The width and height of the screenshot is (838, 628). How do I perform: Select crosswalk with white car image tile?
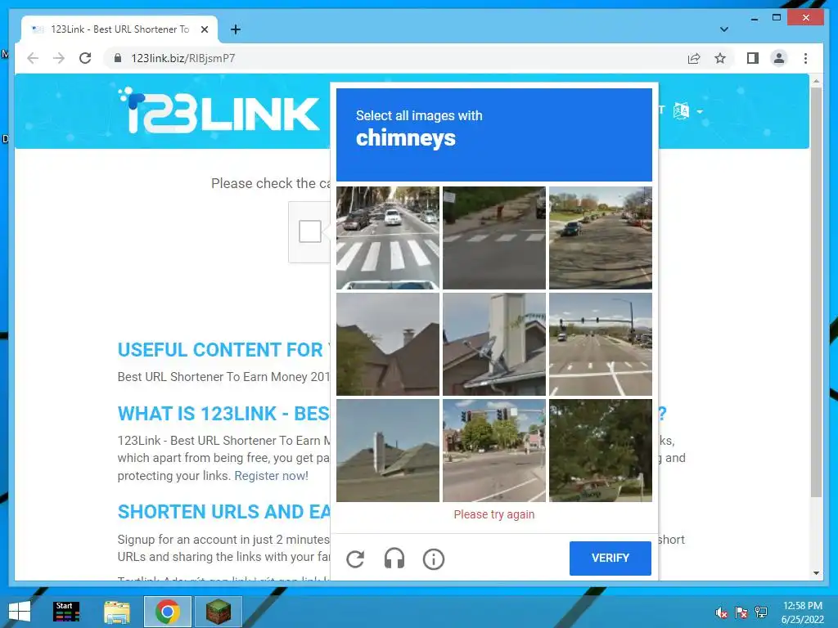click(388, 238)
